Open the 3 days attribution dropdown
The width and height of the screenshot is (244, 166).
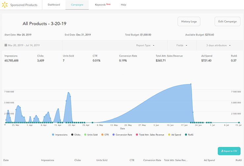[218, 45]
